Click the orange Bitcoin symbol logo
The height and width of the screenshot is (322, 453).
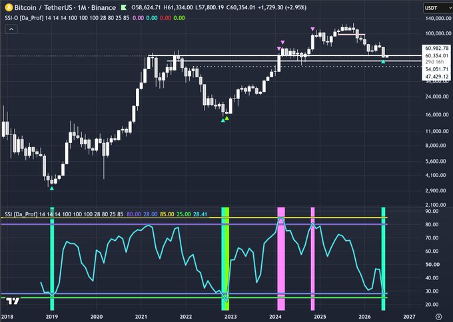(x=9, y=7)
